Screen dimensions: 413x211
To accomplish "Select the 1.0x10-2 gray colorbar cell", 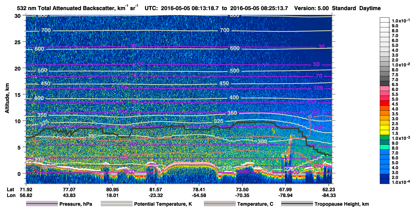I will click(385, 63).
